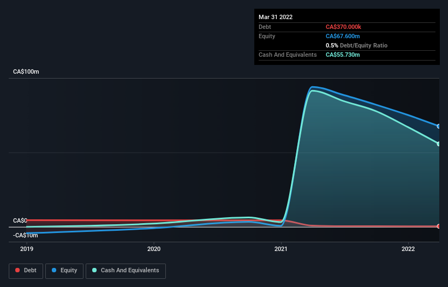Click the red Debt endpoint marker

[439, 226]
